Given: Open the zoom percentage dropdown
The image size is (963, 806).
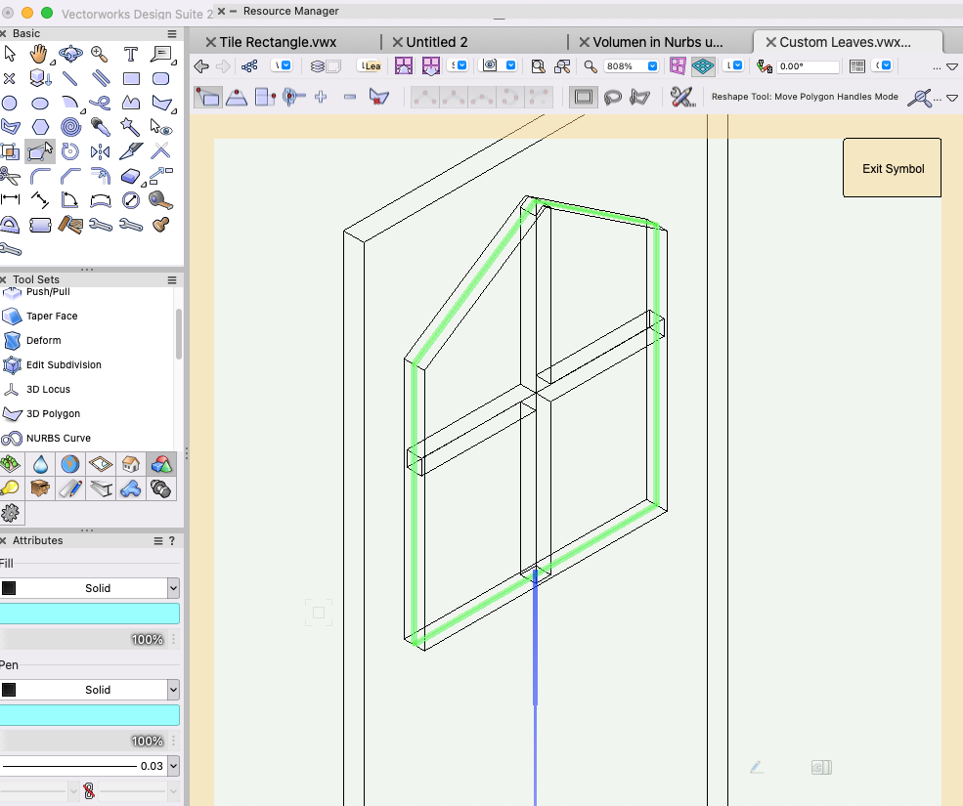Looking at the screenshot, I should (x=651, y=65).
